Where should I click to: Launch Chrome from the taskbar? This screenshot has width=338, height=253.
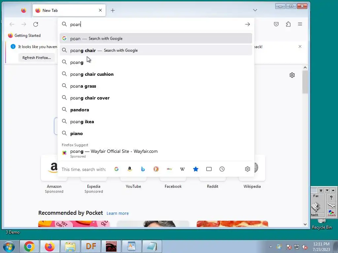(x=29, y=246)
